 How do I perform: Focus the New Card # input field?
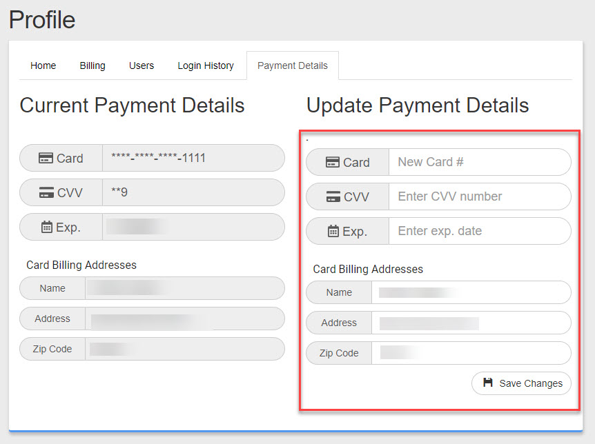(479, 163)
